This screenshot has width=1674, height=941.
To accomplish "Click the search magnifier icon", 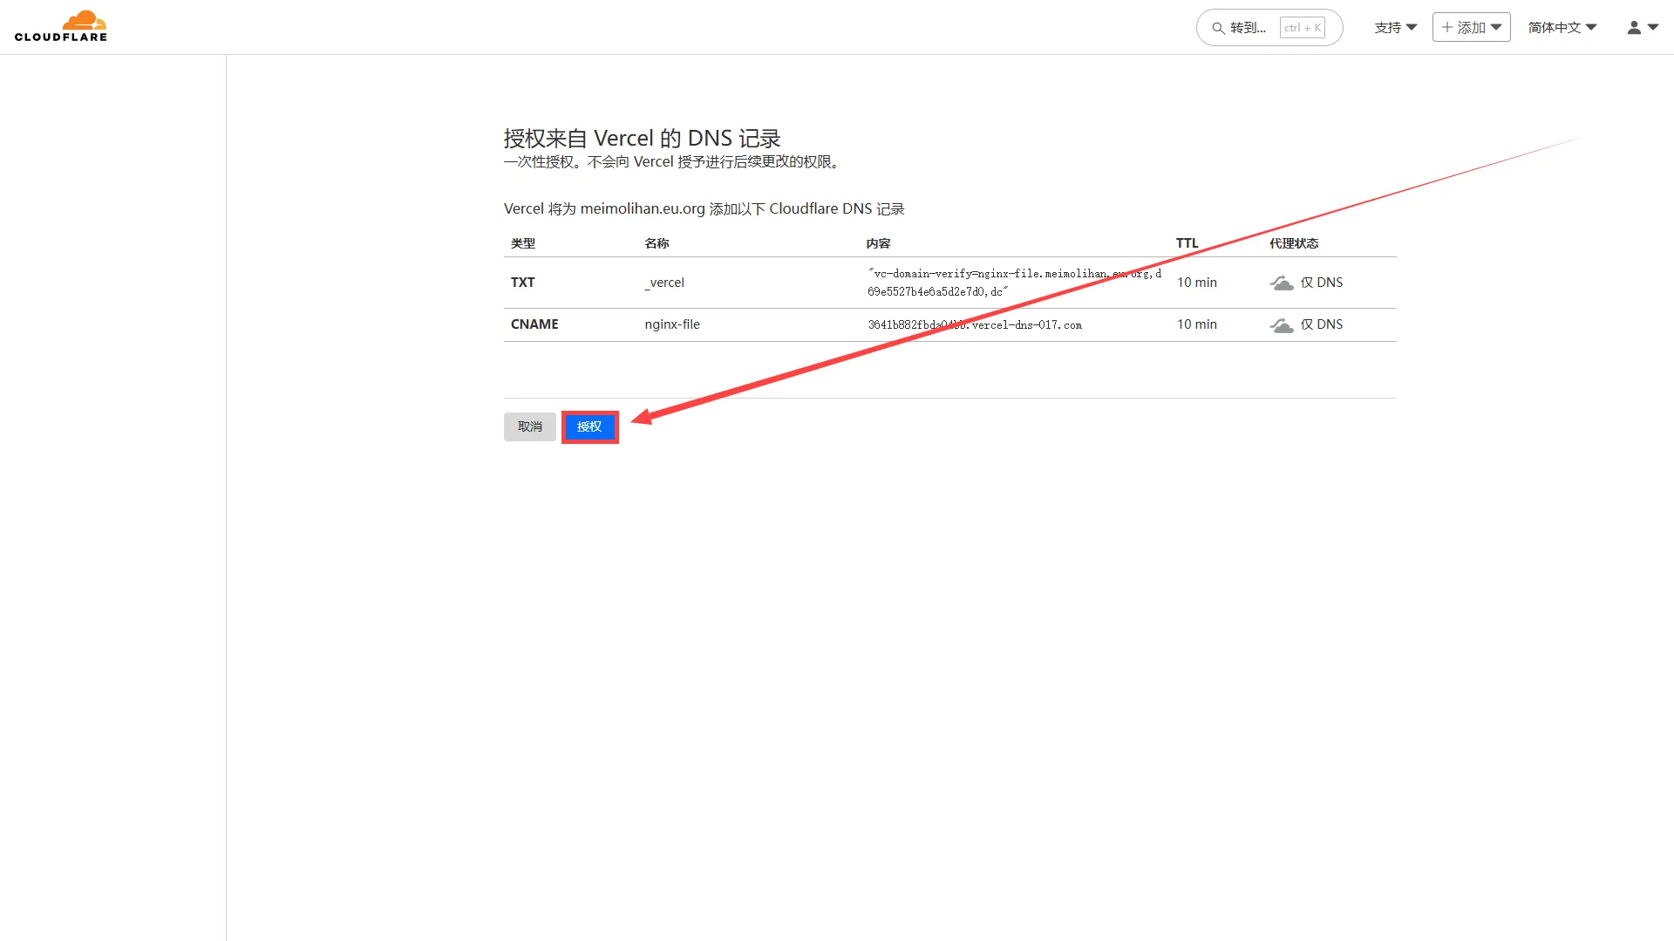I will 1218,28.
